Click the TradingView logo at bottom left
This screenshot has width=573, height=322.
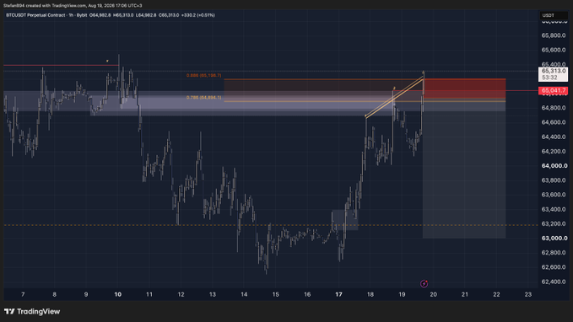point(32,311)
